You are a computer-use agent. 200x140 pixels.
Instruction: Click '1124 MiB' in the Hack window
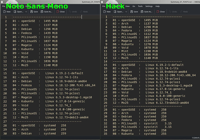(x=151, y=41)
